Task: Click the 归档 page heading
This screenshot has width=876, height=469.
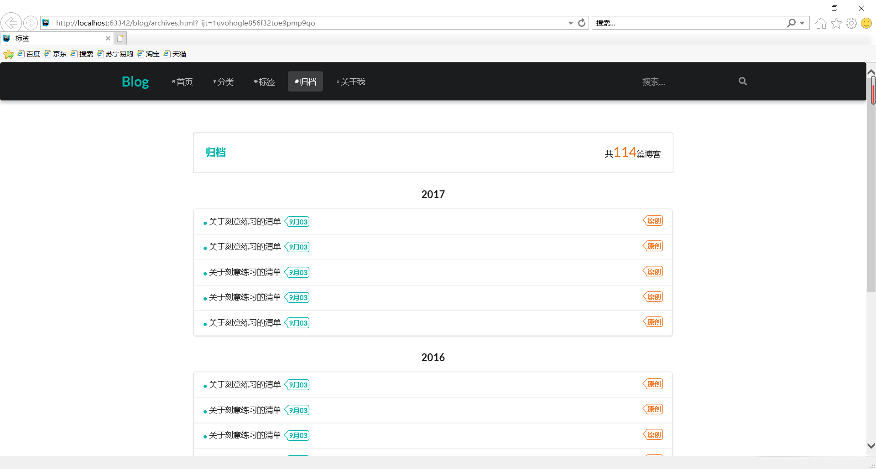Action: 216,153
